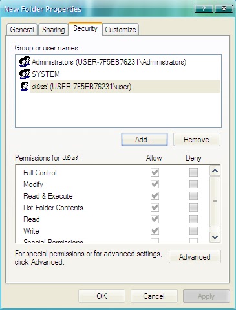Toggle Allow for List Folder Contents

[x=155, y=207]
